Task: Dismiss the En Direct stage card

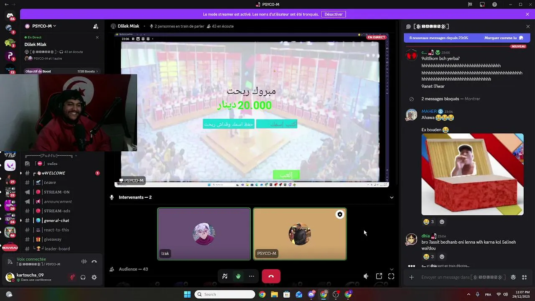Action: point(97,37)
